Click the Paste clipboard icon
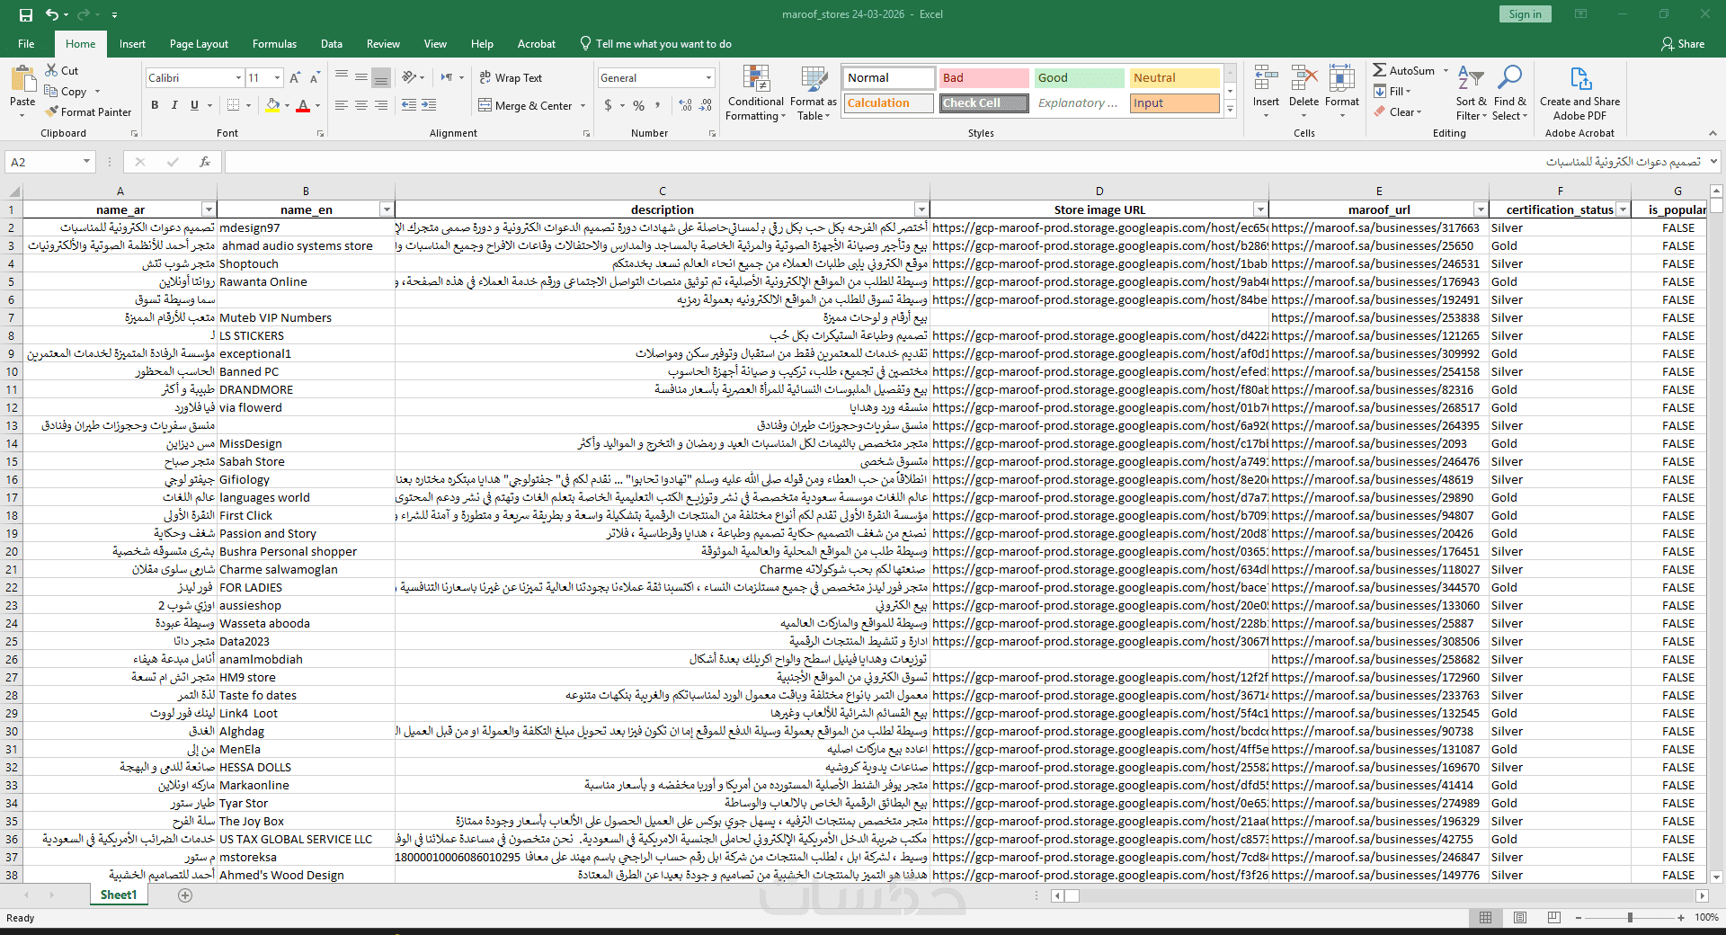 click(x=22, y=81)
